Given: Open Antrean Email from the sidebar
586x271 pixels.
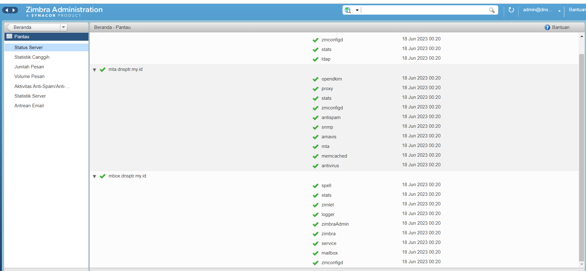Looking at the screenshot, I should point(29,106).
